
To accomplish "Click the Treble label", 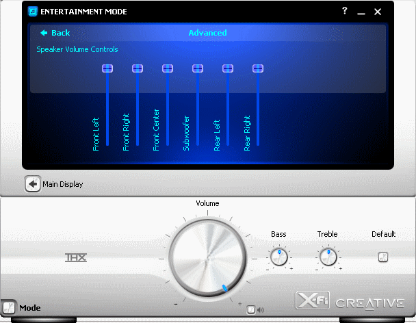I will pos(327,234).
